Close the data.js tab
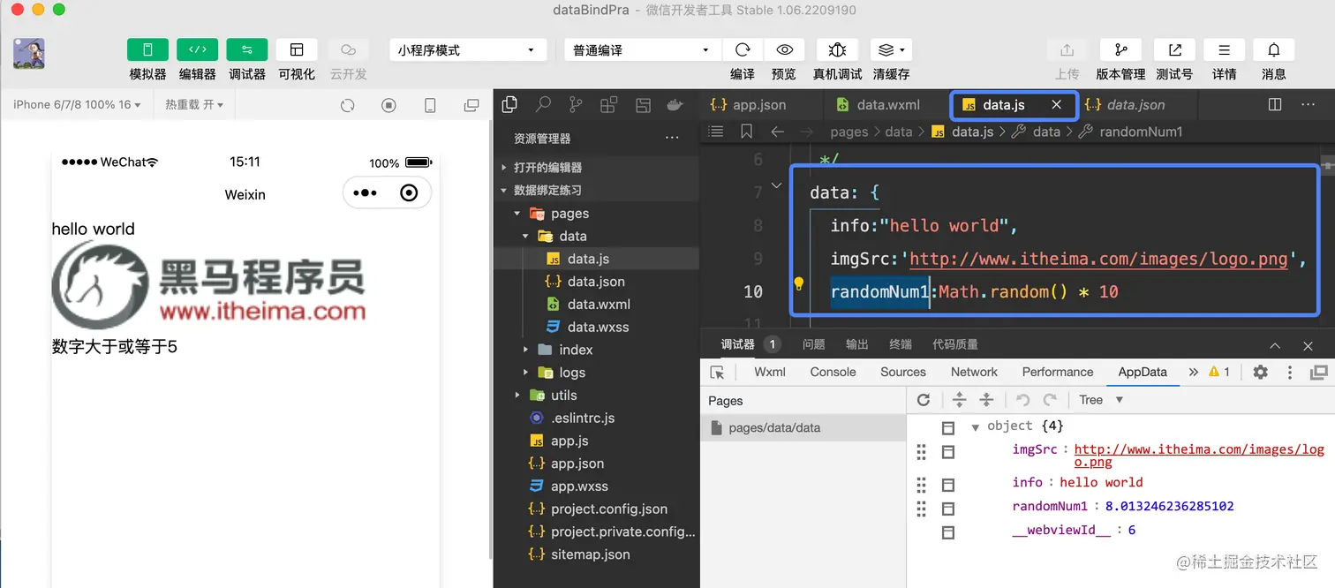1335x588 pixels. coord(1056,104)
